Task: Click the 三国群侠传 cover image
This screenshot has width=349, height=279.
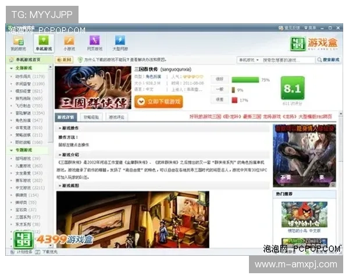Action: point(93,88)
